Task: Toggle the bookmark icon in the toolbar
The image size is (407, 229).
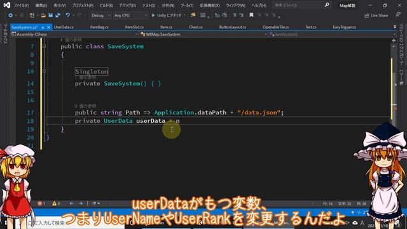Action: pos(251,15)
